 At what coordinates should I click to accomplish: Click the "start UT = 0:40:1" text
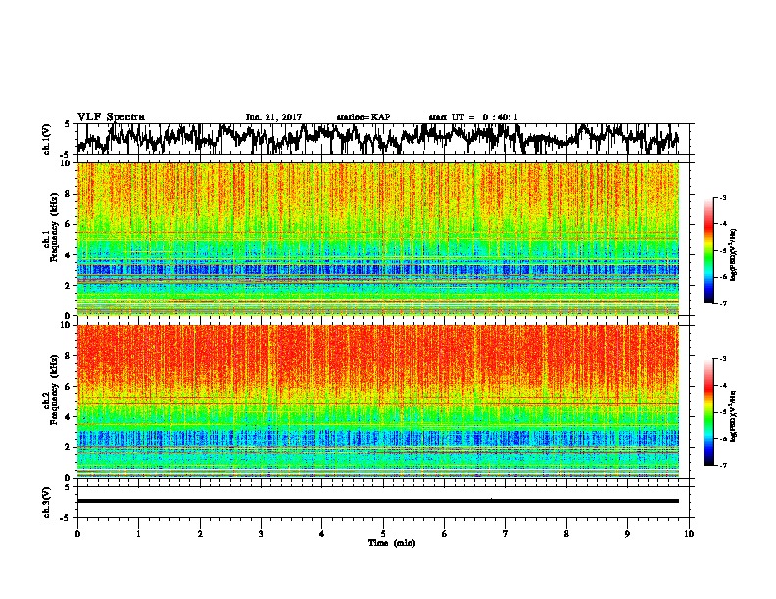tap(473, 117)
